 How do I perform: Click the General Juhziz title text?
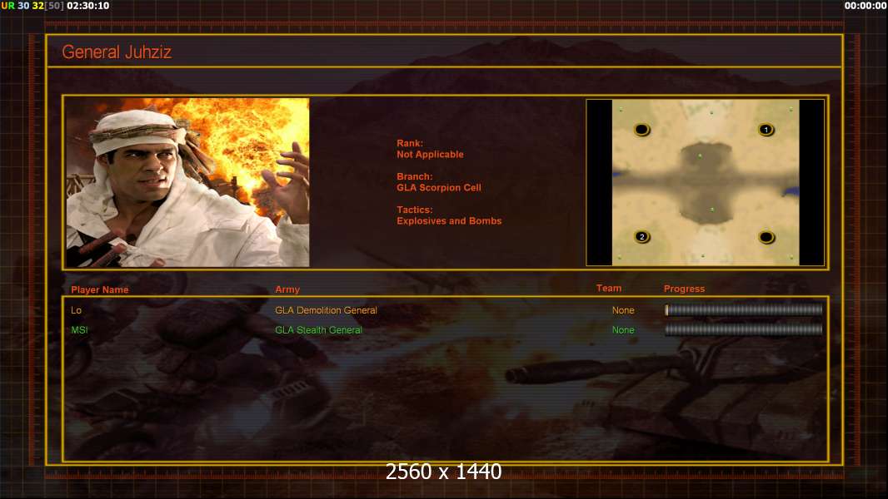point(117,52)
